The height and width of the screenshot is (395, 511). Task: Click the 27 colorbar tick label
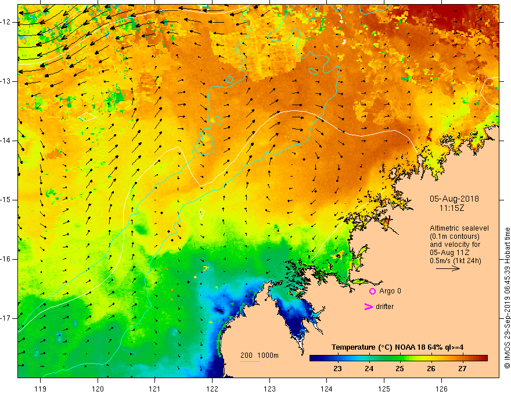[x=462, y=369]
